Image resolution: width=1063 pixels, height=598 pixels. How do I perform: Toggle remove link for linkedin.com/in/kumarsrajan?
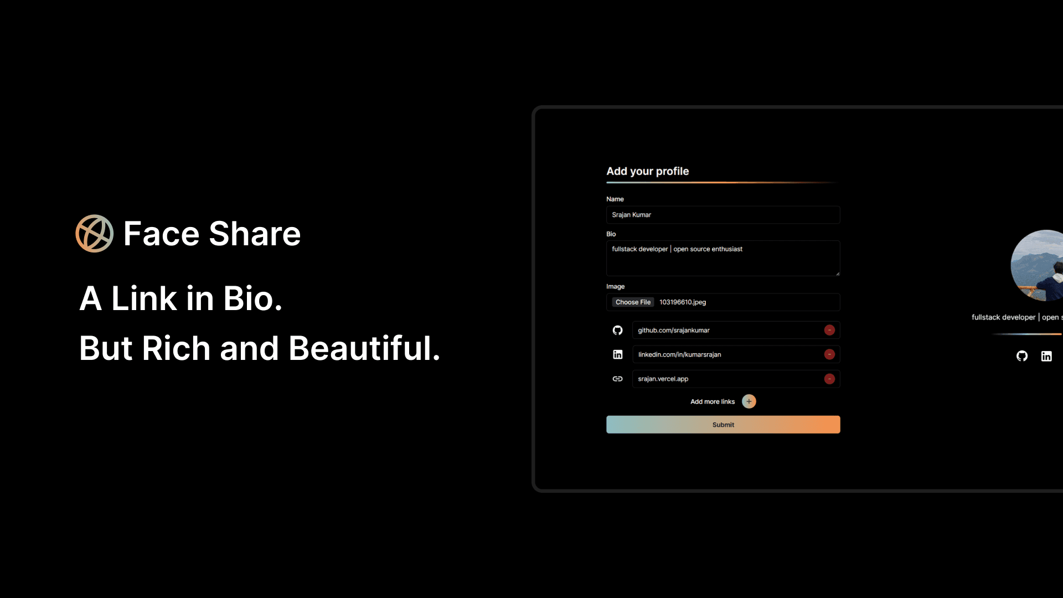click(x=829, y=354)
